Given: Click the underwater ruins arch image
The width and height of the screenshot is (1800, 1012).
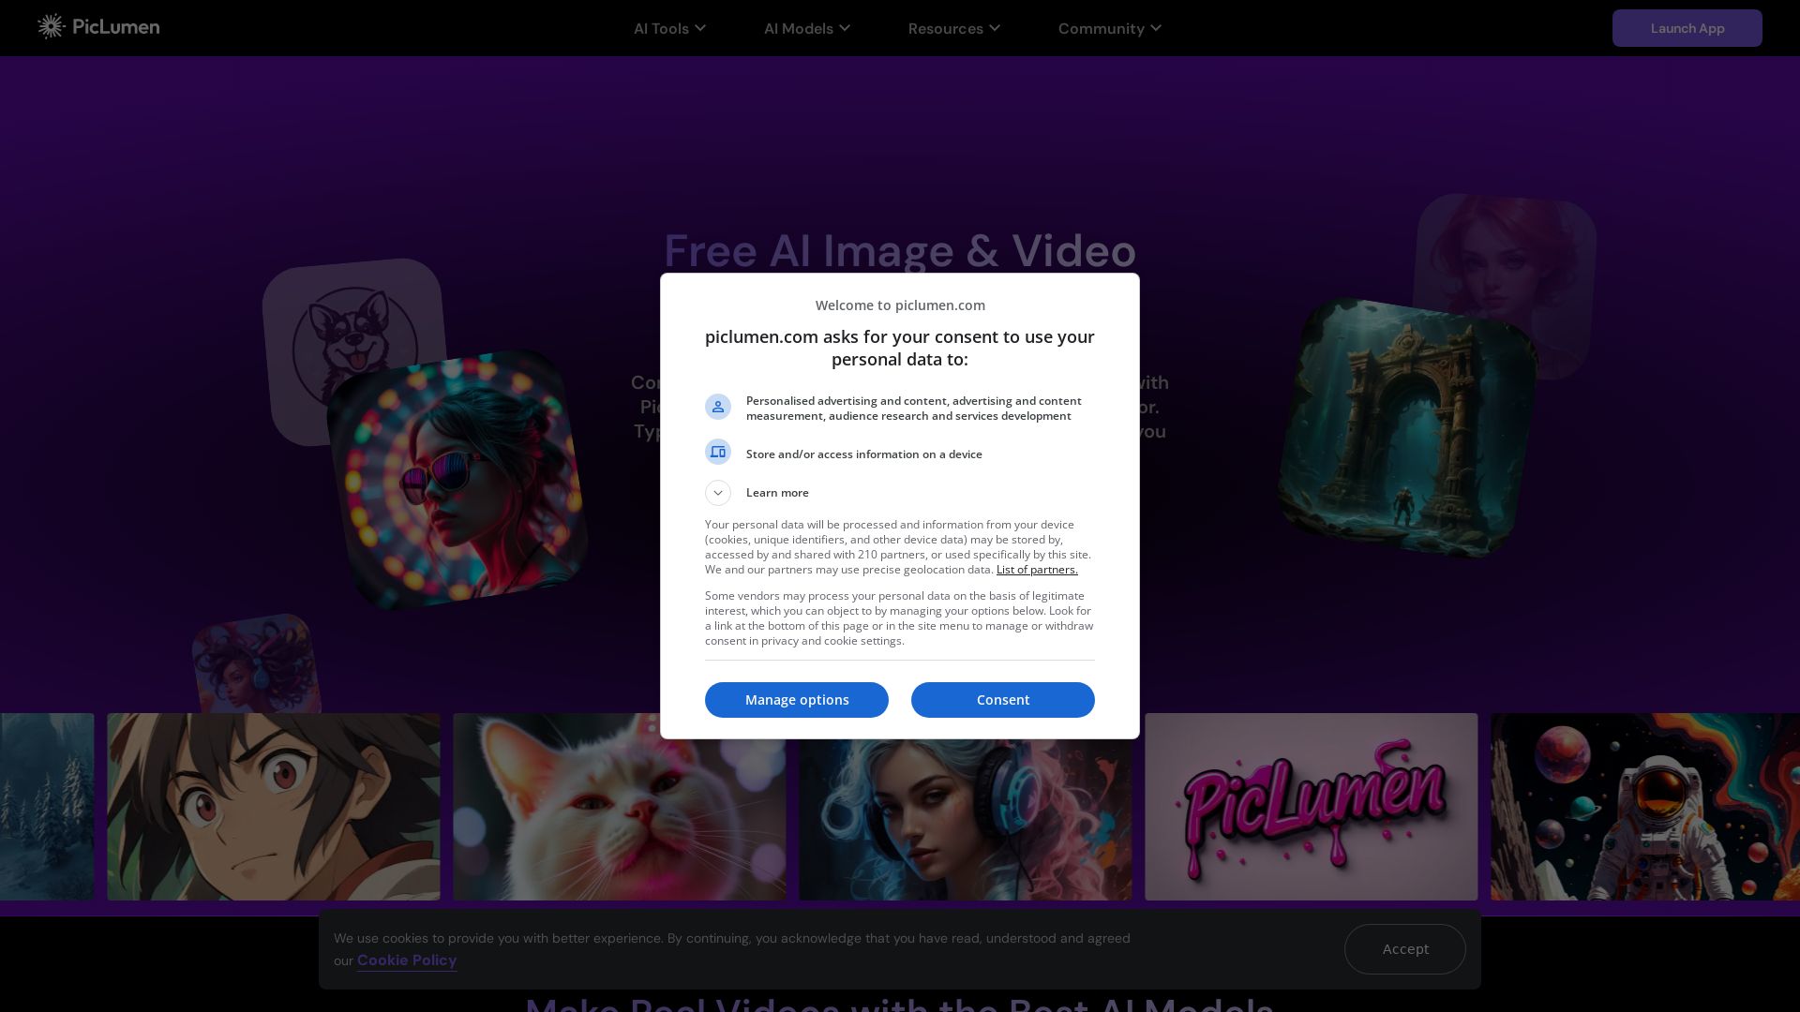Looking at the screenshot, I should point(1406,427).
